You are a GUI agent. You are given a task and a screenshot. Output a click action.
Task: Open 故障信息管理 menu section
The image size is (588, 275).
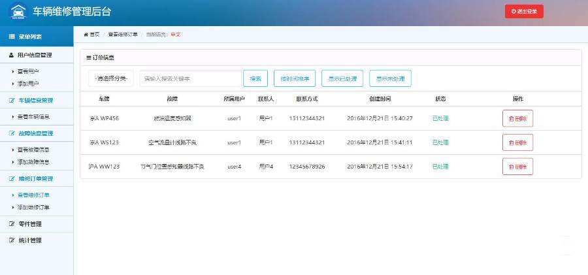(x=37, y=133)
